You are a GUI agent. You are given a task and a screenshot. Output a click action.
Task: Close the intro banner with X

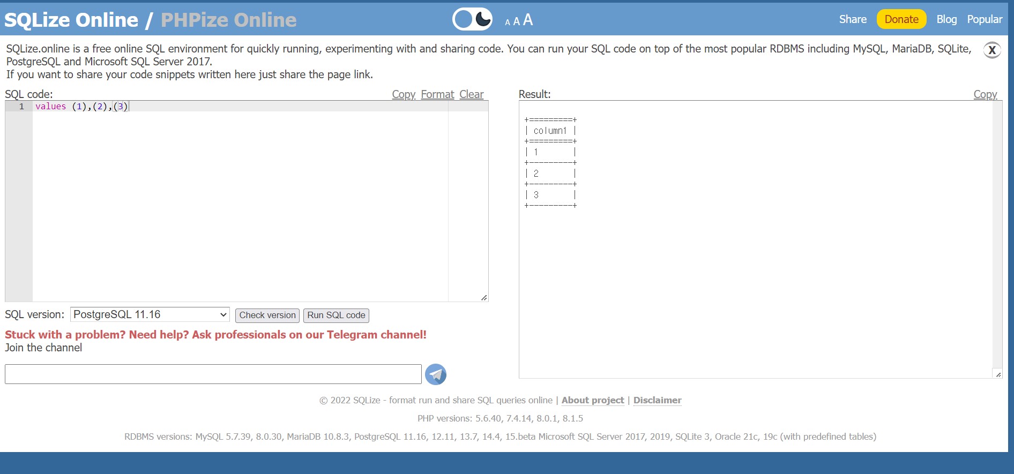992,50
